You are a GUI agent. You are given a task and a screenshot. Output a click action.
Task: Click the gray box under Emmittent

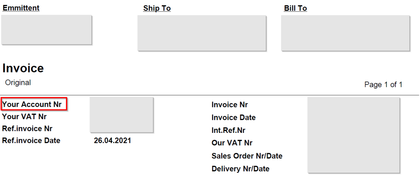[46, 29]
